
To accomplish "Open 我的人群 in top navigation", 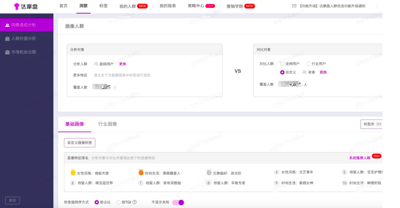I will (127, 6).
